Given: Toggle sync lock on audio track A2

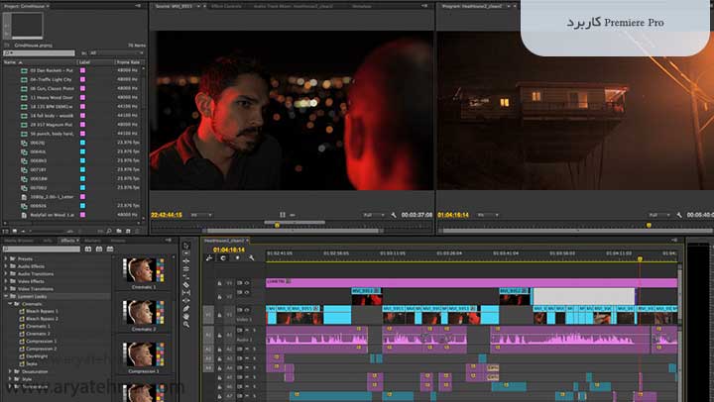Looking at the screenshot, I should pyautogui.click(x=240, y=350).
